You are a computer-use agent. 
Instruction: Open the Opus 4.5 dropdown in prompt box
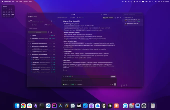click(x=79, y=84)
